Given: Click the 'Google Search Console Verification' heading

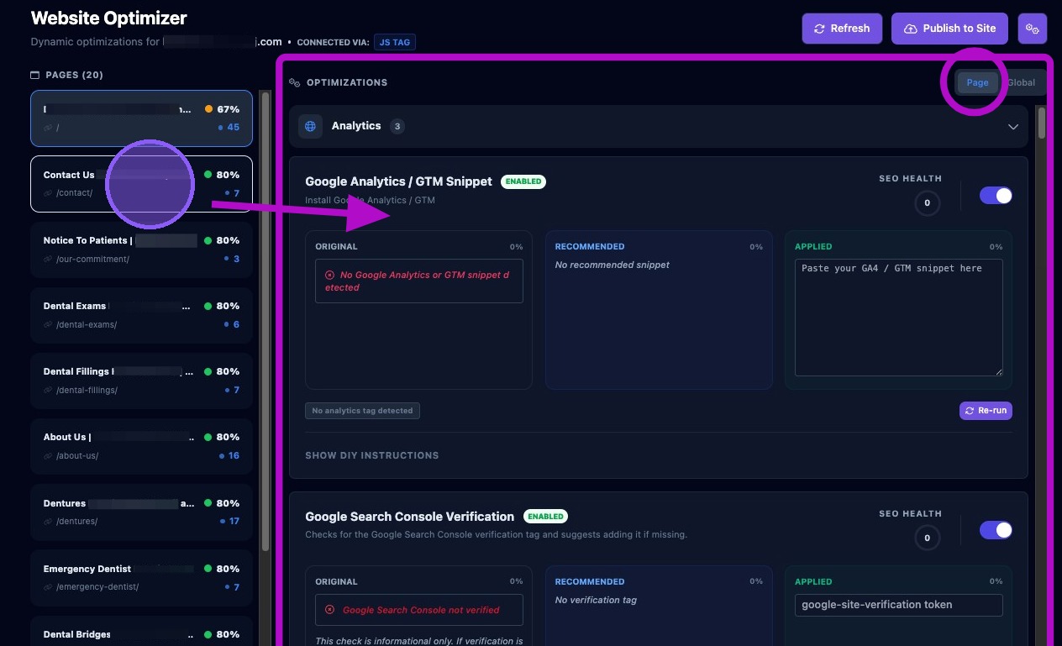Looking at the screenshot, I should tap(409, 517).
